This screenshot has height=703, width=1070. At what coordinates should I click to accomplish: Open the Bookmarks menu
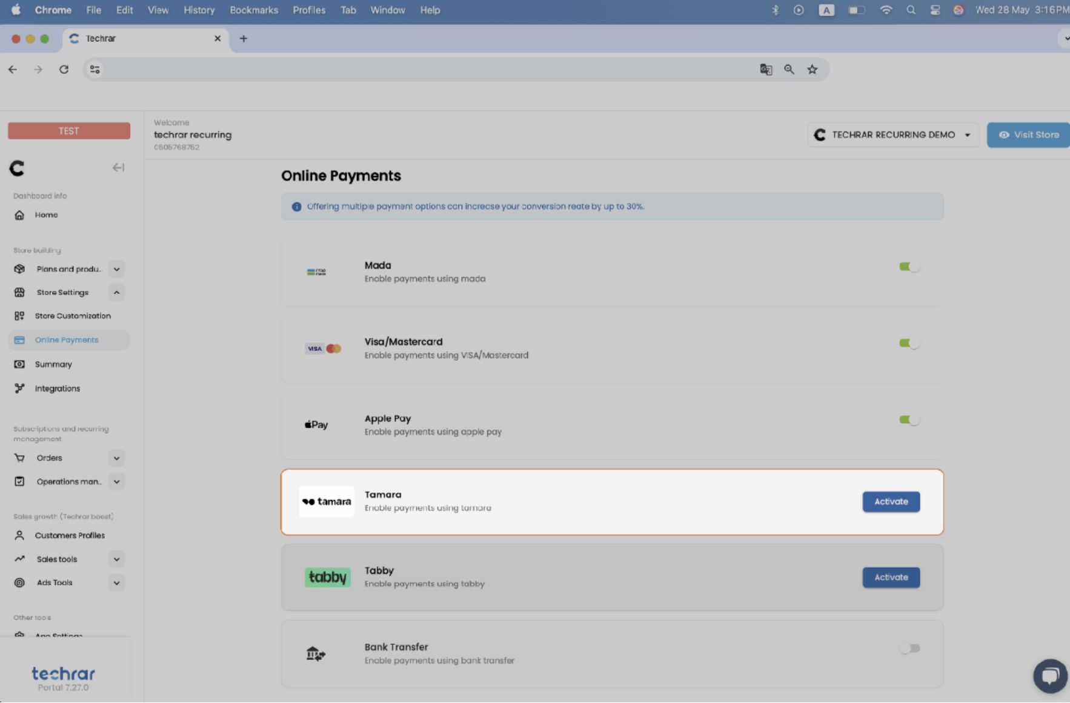(254, 10)
